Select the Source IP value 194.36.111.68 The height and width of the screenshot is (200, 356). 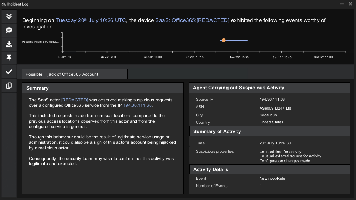[x=272, y=99]
